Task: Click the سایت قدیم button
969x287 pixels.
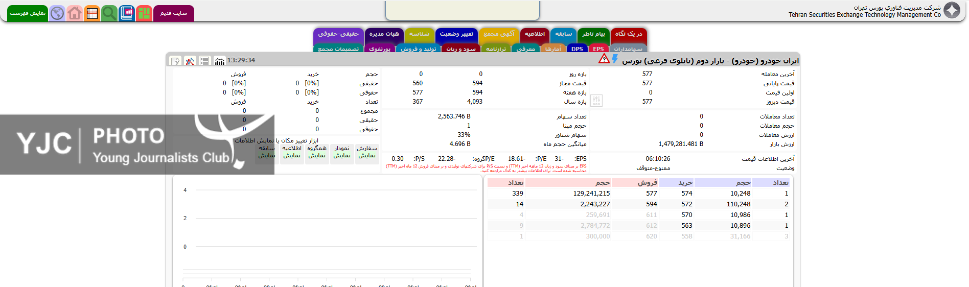Action: pyautogui.click(x=174, y=13)
